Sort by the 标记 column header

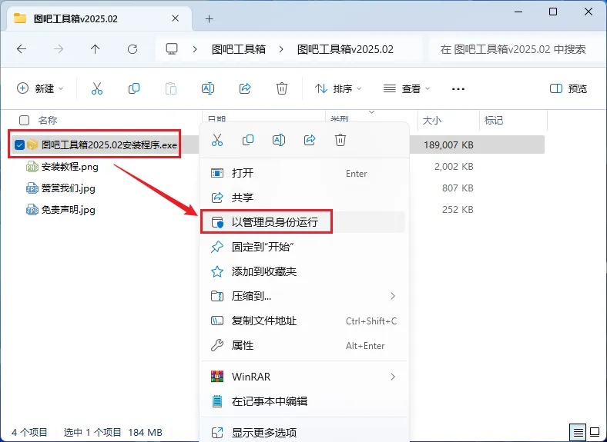pyautogui.click(x=494, y=120)
